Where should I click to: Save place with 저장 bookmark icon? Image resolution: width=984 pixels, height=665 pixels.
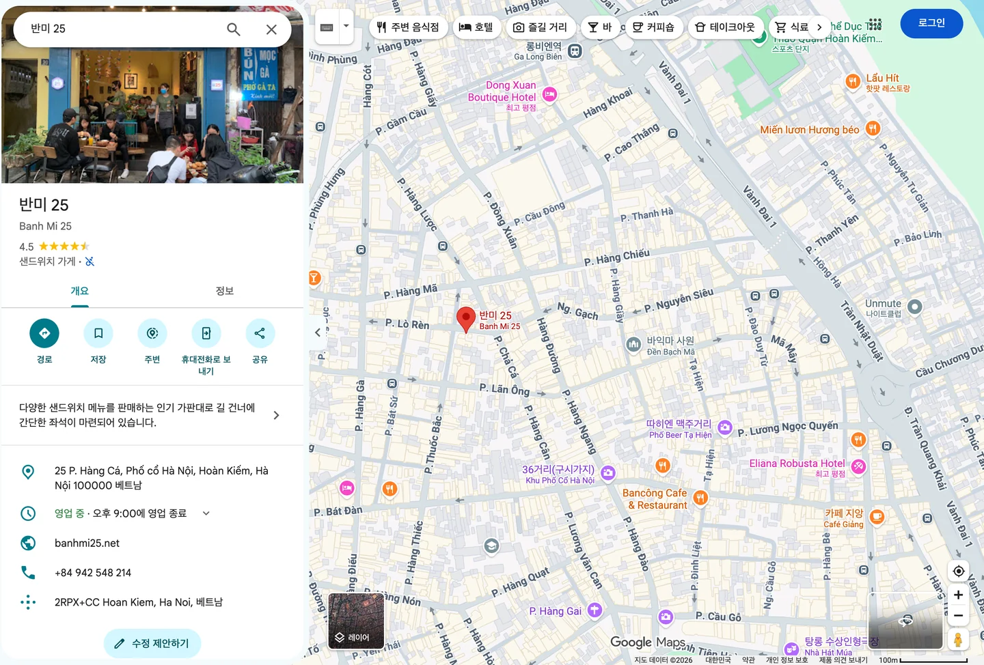(98, 333)
